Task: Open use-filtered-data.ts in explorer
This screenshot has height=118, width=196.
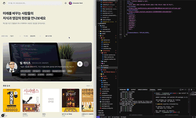Action: pos(109,72)
